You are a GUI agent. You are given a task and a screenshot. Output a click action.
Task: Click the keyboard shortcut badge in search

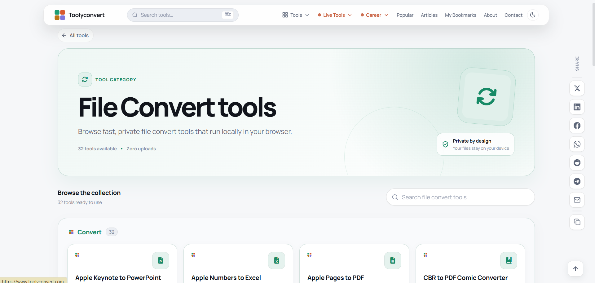point(228,15)
